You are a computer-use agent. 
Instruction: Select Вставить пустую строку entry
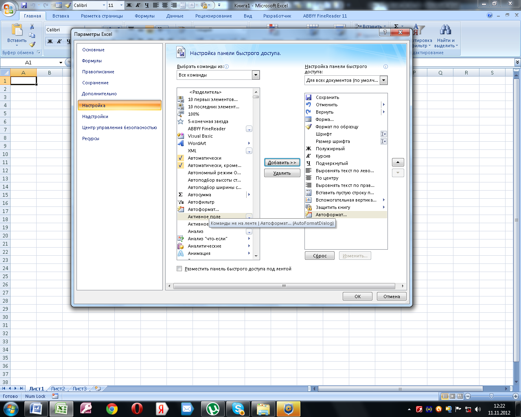pyautogui.click(x=346, y=193)
